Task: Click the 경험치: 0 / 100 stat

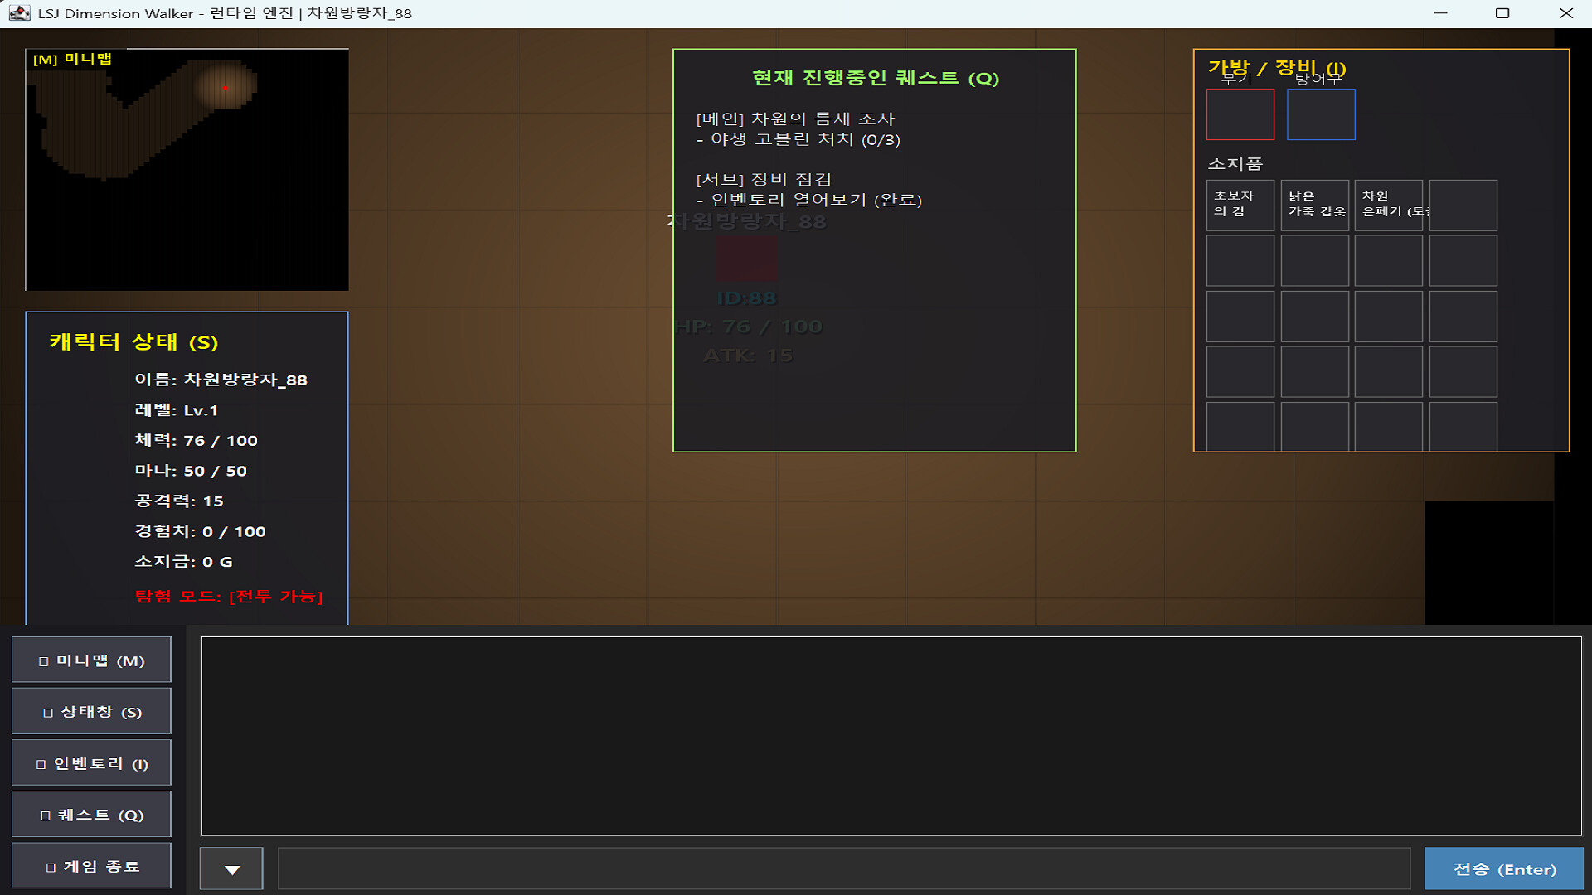Action: (x=200, y=531)
